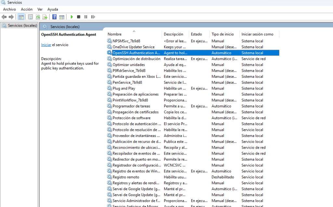Click the Back arrow in toolbar
The height and width of the screenshot is (207, 333).
[4, 17]
